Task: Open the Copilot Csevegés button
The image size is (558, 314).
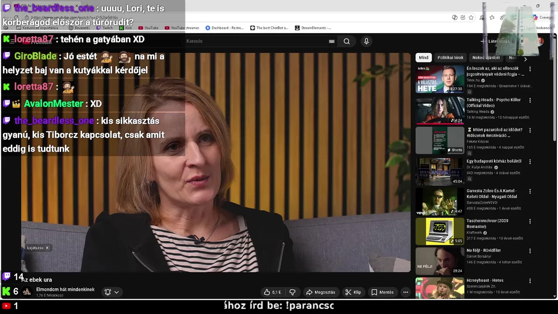Action: point(543,17)
